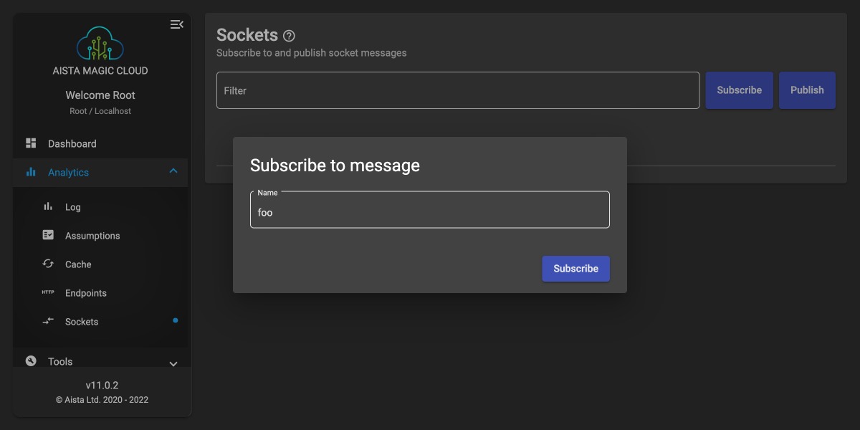Screen dimensions: 860x430
Task: Click the Analytics bar chart icon
Action: click(x=31, y=172)
